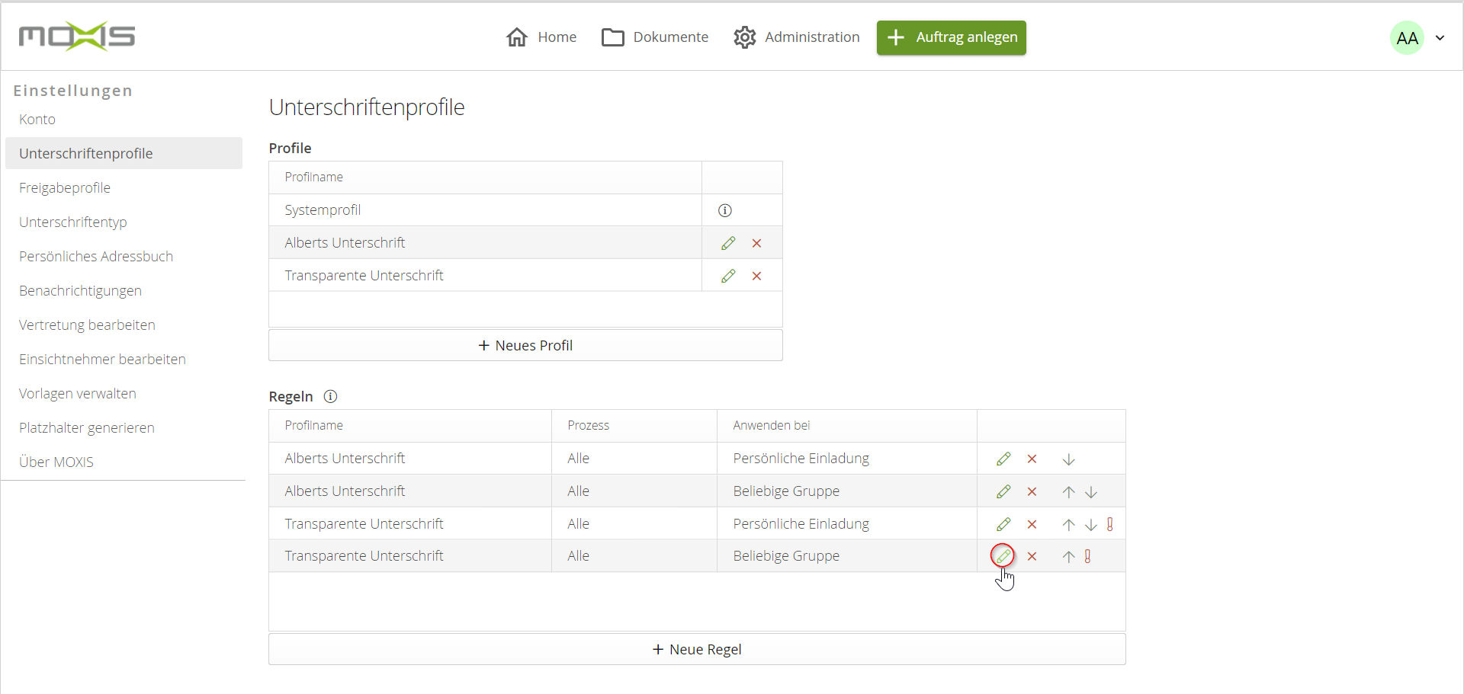Open the AA user avatar menu
The image size is (1464, 694).
(1407, 37)
